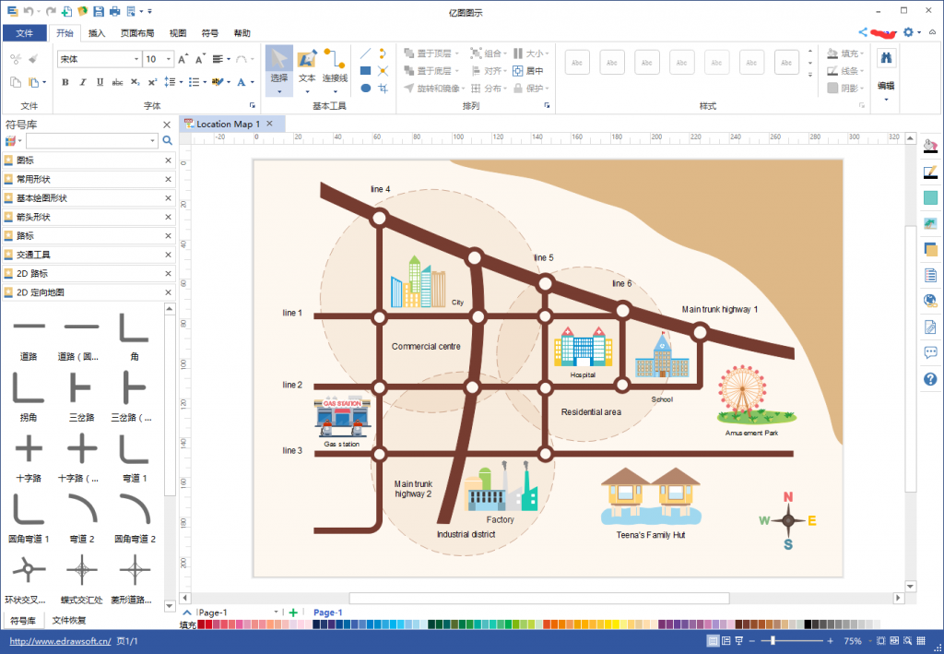Image resolution: width=944 pixels, height=654 pixels.
Task: Open the www.edrawsoft.cn link
Action: [60, 641]
